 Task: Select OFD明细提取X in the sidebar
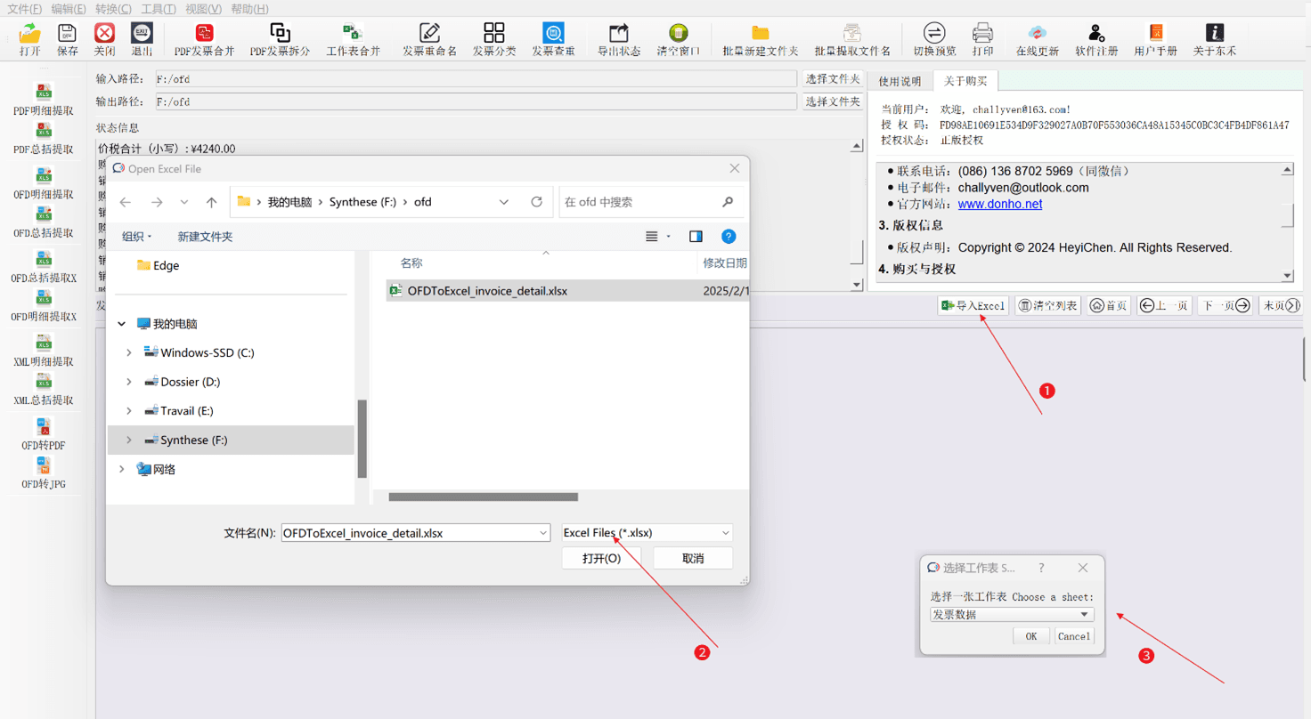pyautogui.click(x=44, y=306)
